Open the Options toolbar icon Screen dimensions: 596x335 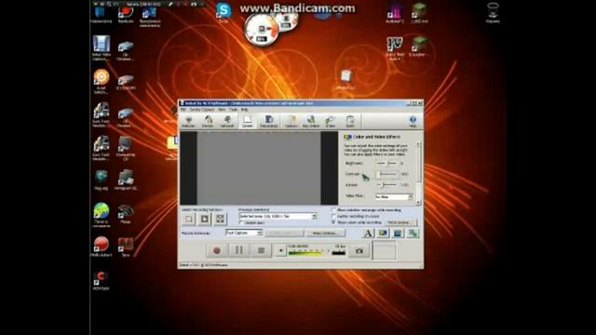tap(291, 121)
